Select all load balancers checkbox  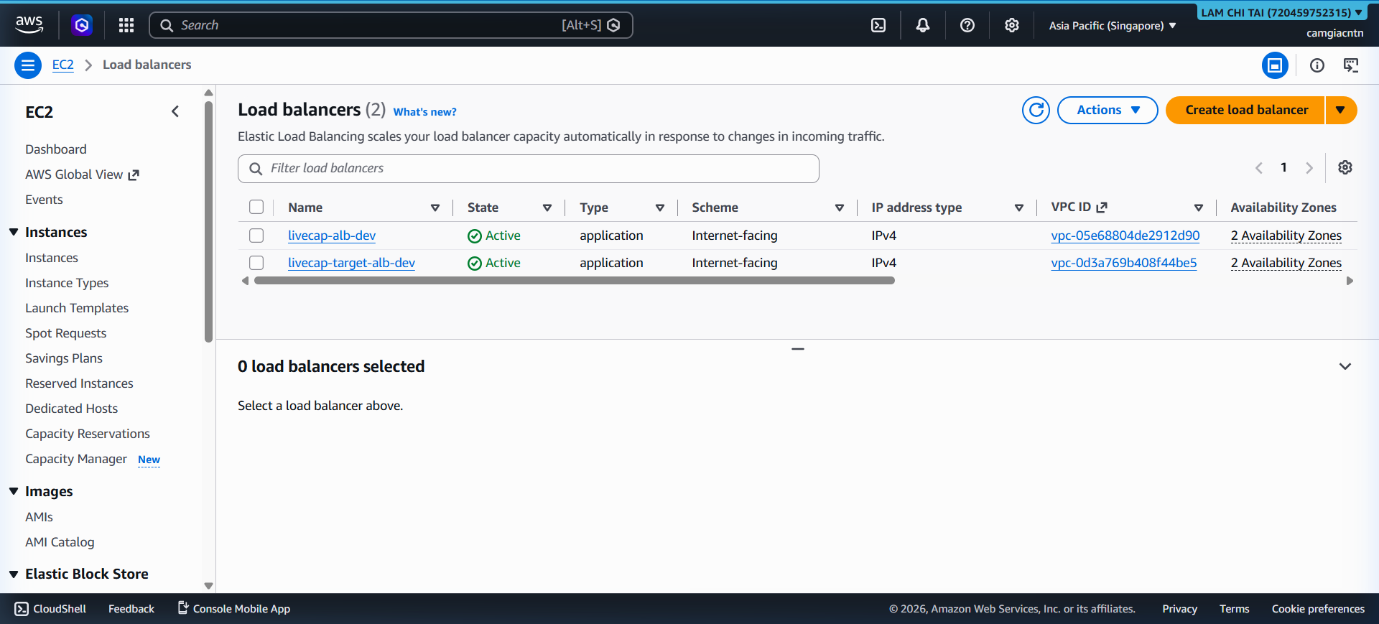[256, 208]
